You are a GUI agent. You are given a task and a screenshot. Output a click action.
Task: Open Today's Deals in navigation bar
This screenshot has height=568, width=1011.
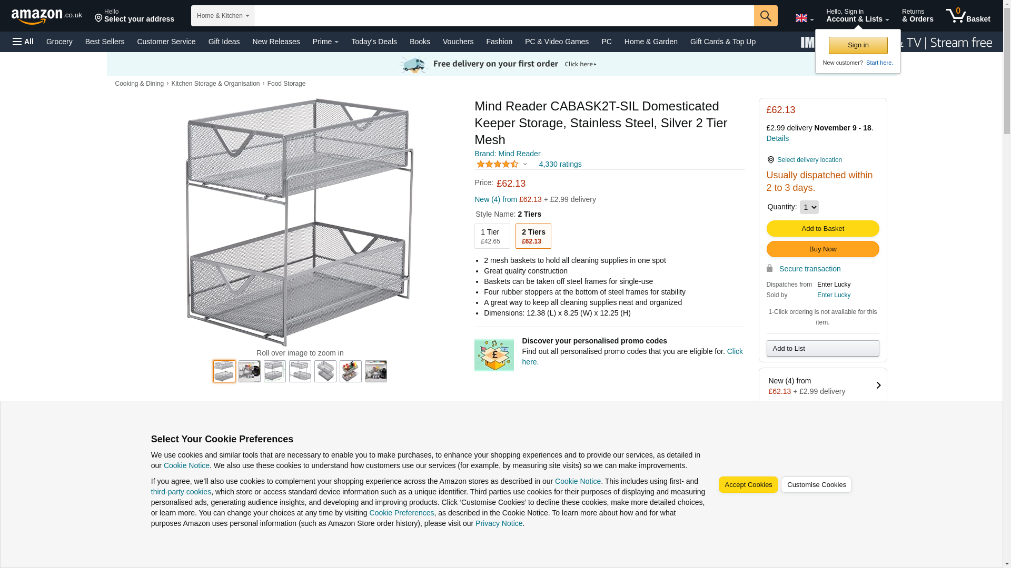coord(374,42)
